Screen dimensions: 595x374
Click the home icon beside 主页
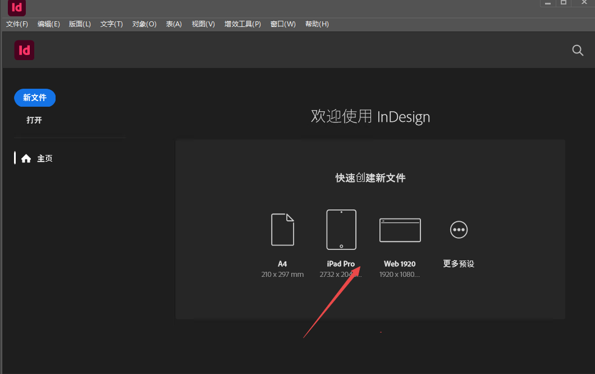[x=26, y=158]
